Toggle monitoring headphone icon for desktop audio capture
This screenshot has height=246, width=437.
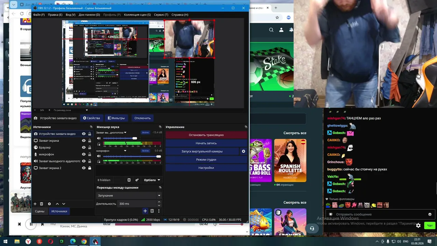pos(99,144)
